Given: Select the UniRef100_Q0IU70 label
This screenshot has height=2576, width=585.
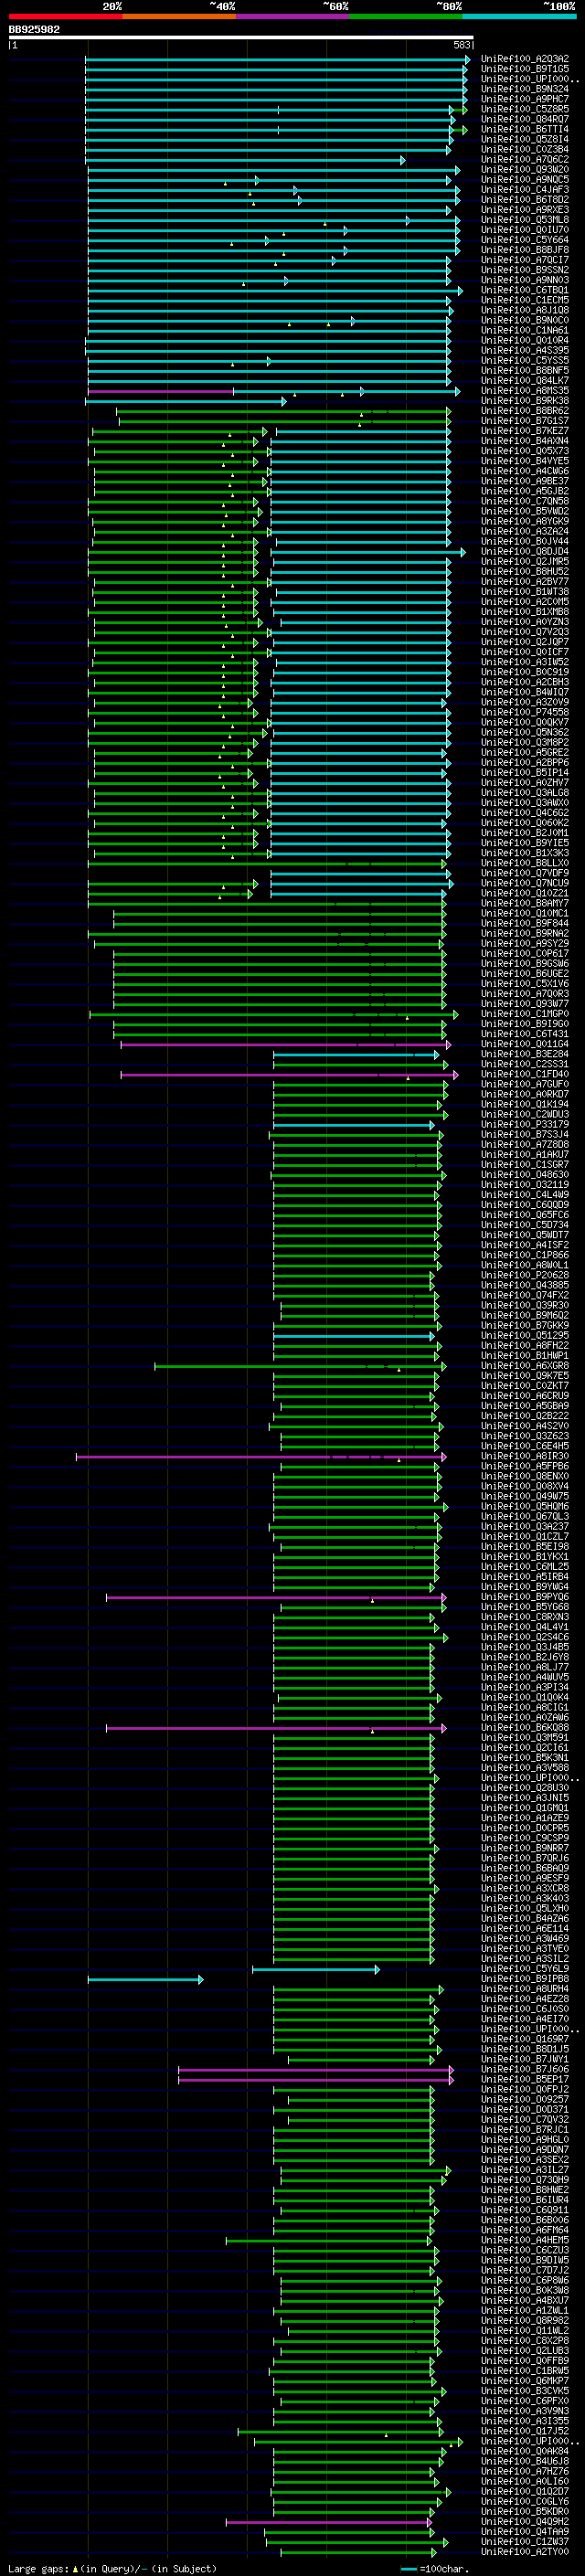Looking at the screenshot, I should [525, 230].
